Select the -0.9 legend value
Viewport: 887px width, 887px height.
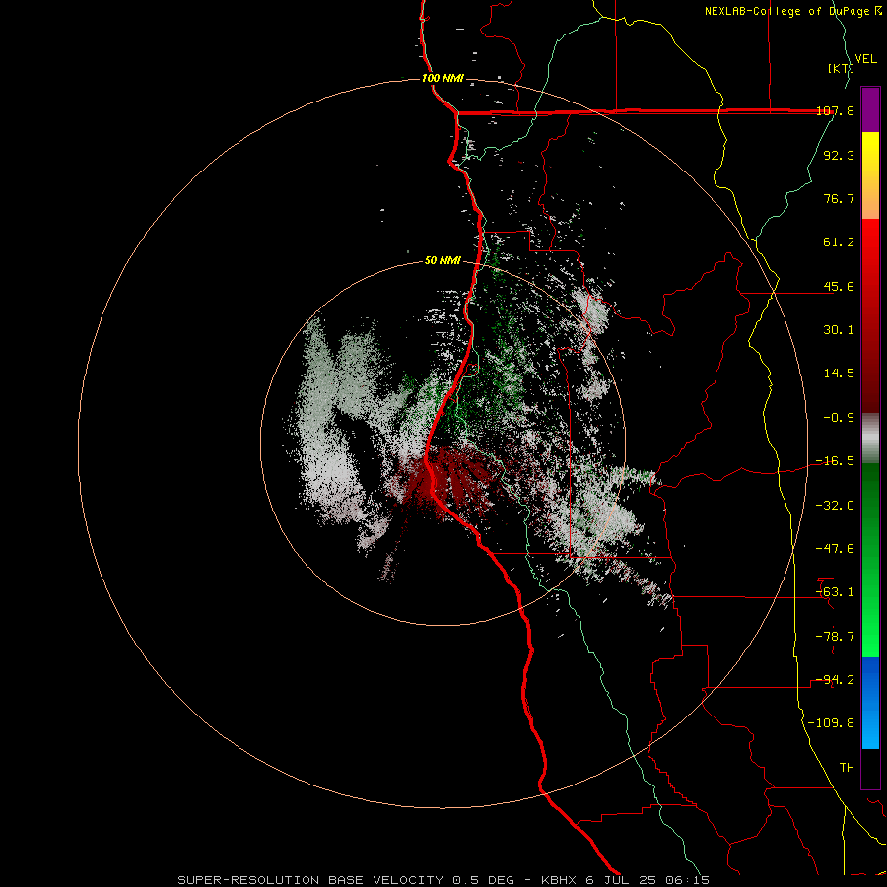pos(839,418)
